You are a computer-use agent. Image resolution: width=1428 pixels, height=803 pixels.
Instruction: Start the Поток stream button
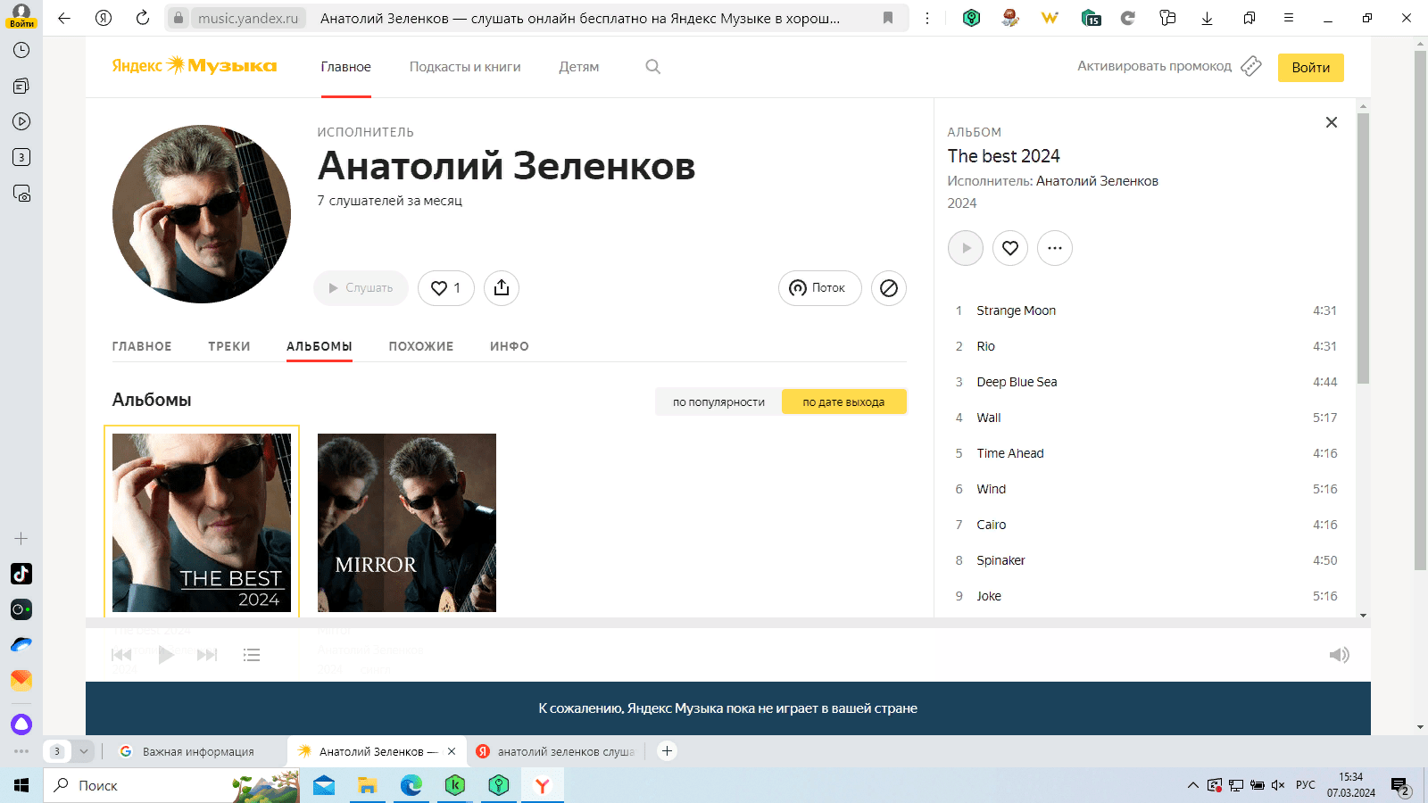click(819, 288)
